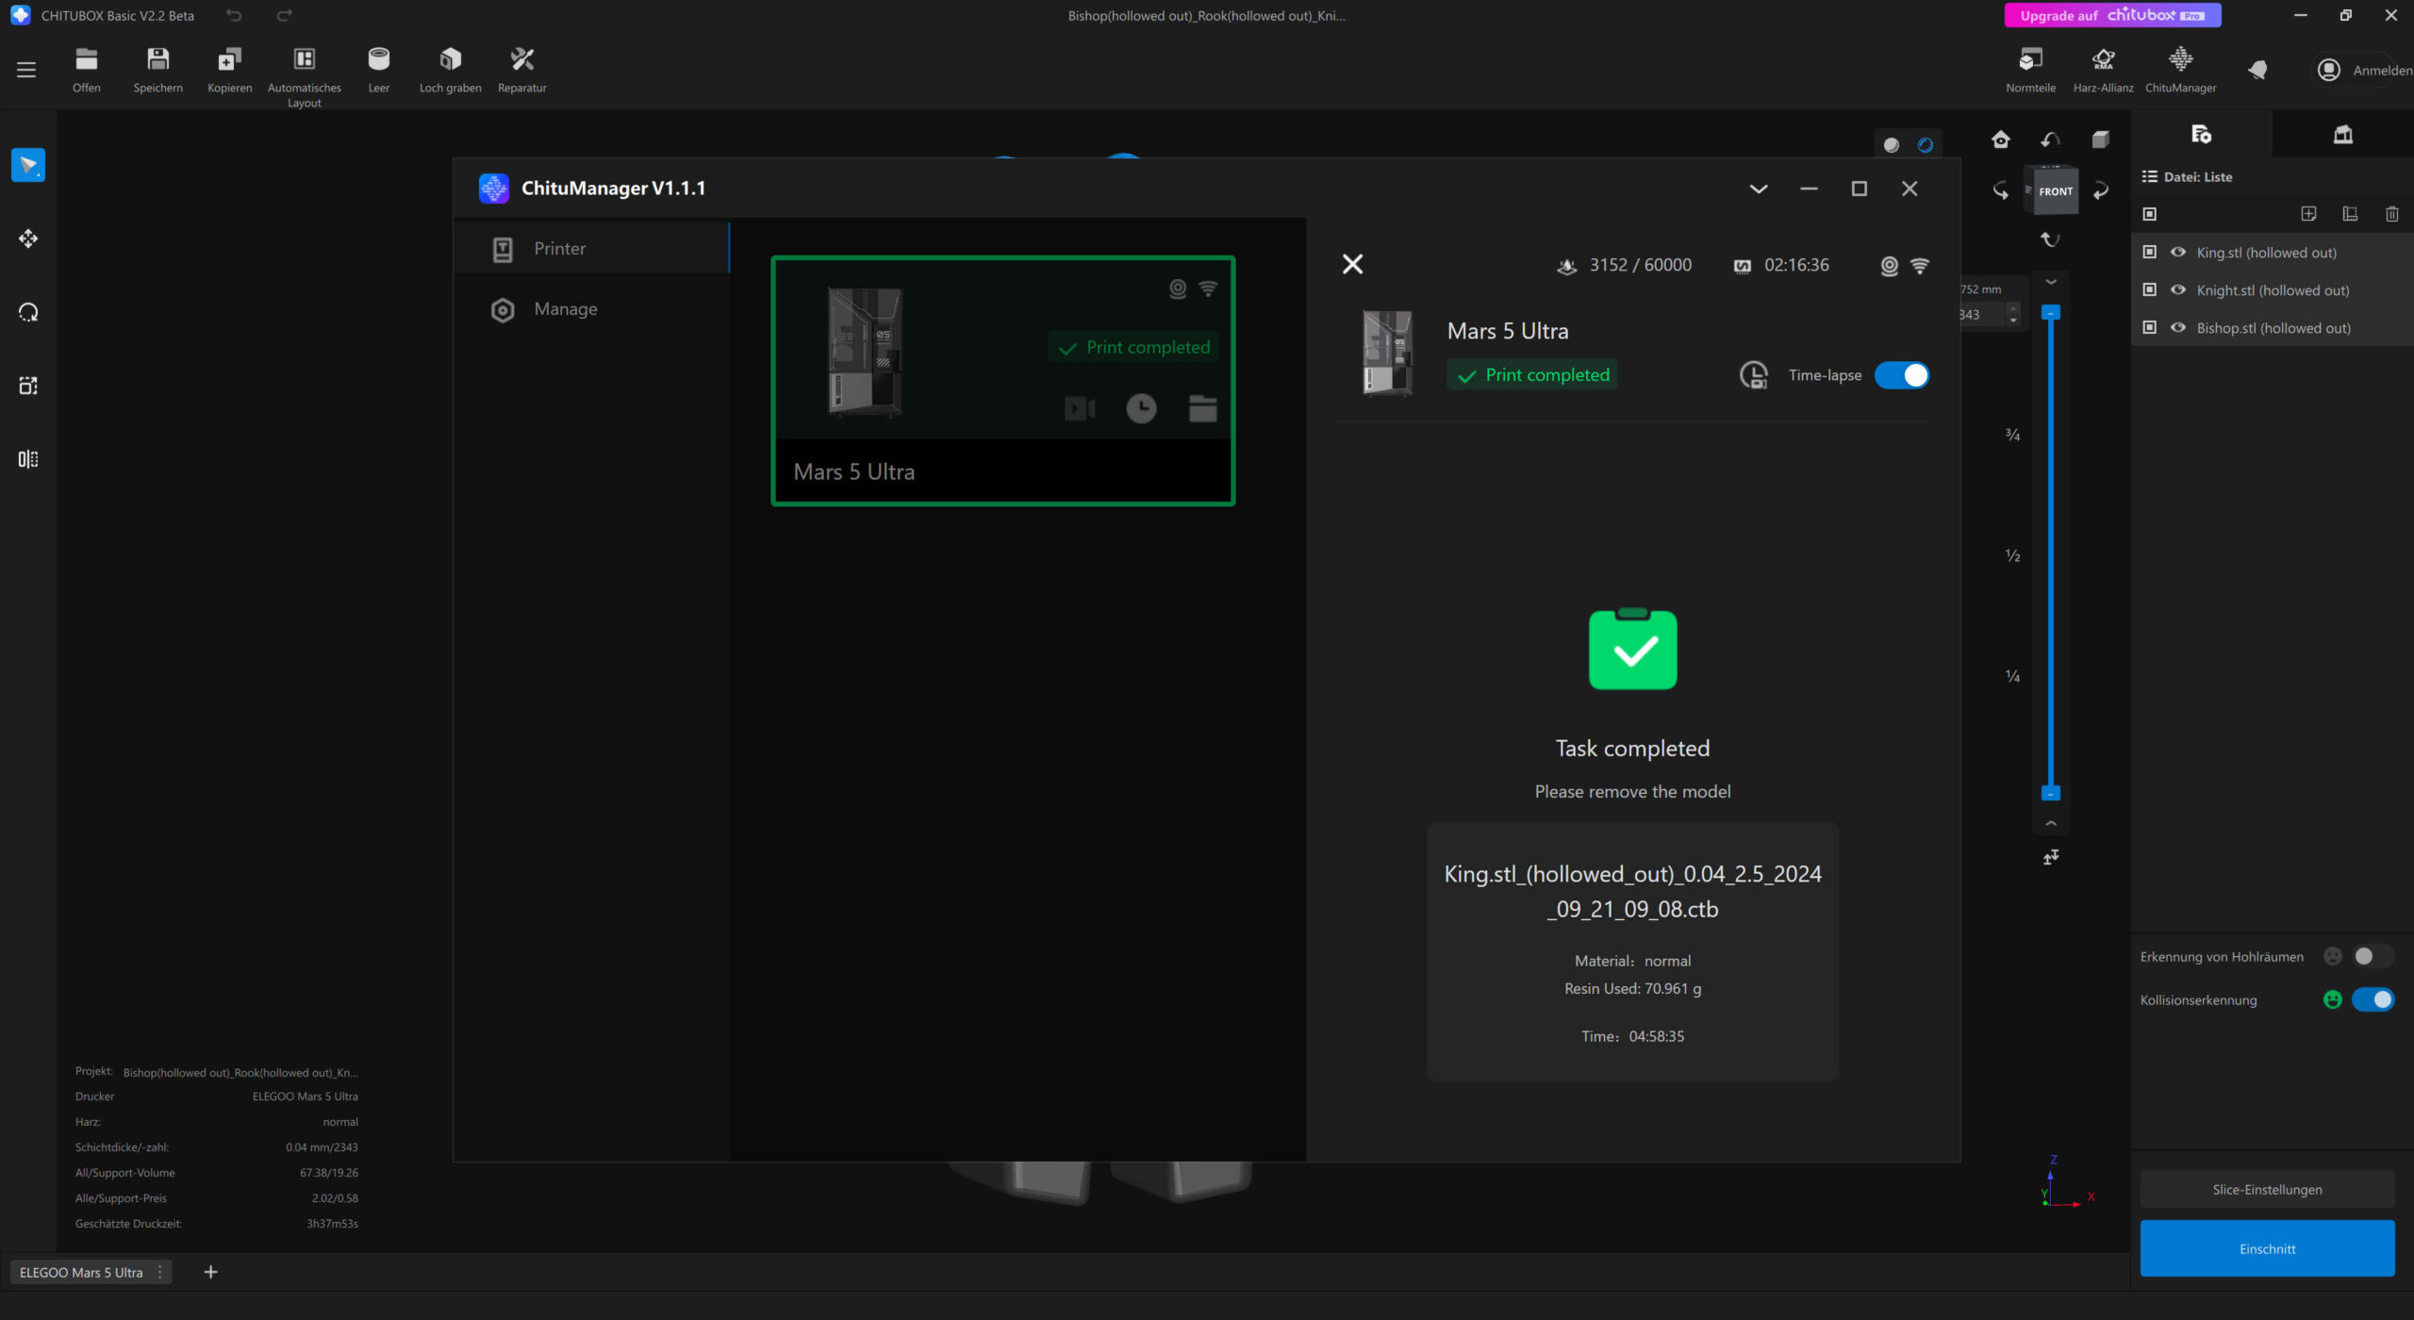Check the King.stl row checkbox
The image size is (2414, 1320).
(2149, 252)
